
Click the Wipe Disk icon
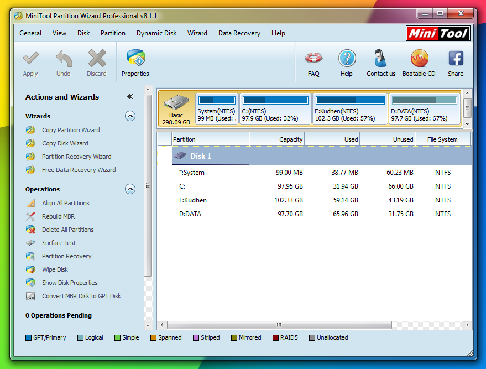pos(30,269)
